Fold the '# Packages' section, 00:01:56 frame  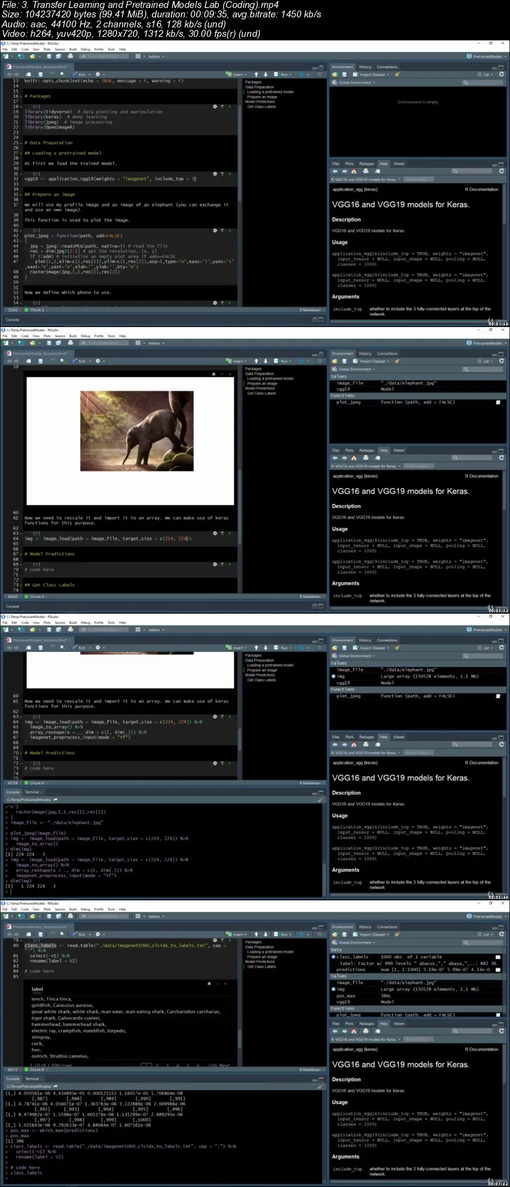pos(20,96)
